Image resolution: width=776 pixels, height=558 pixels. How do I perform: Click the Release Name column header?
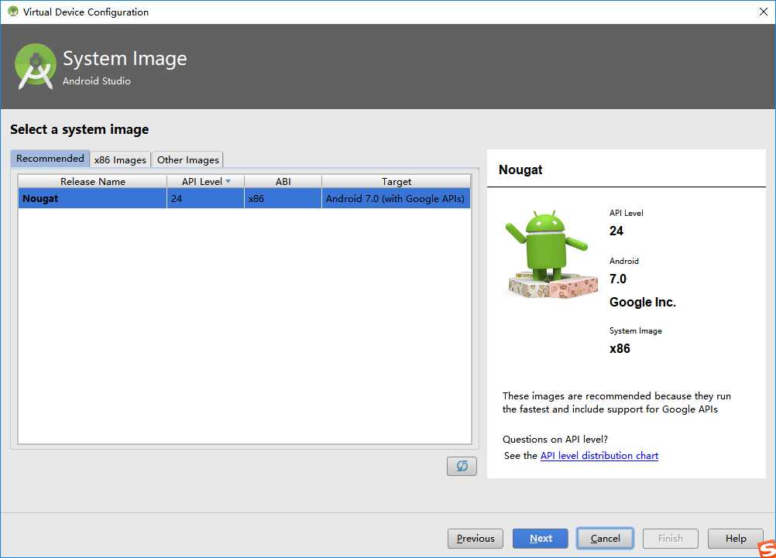[x=92, y=182]
